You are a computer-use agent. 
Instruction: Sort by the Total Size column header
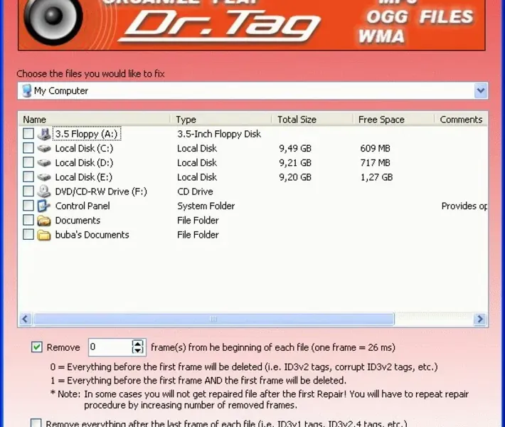pyautogui.click(x=312, y=120)
